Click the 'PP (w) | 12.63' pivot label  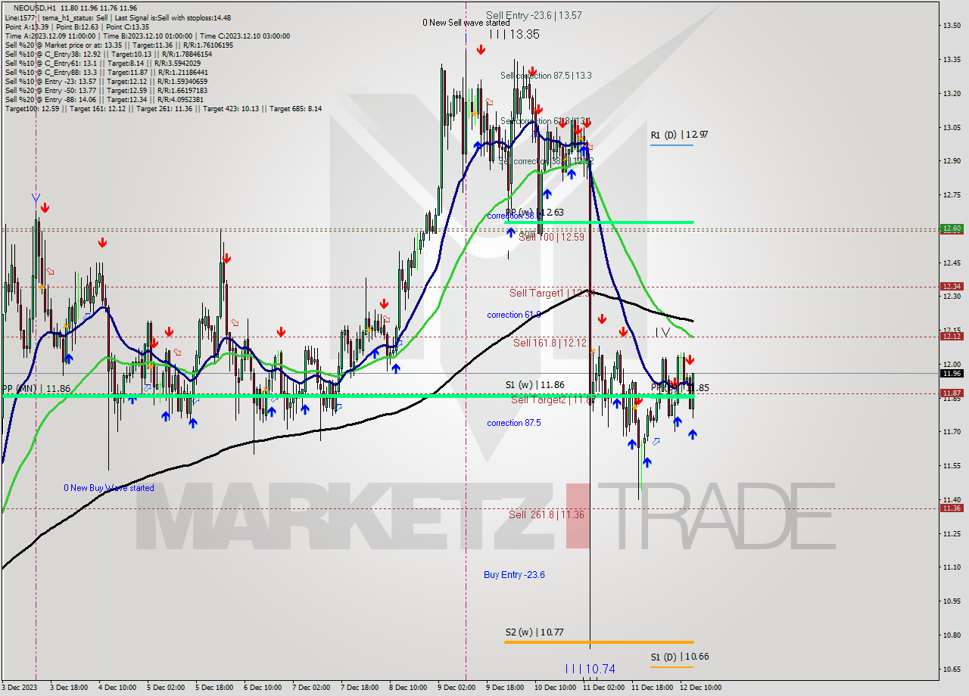point(534,213)
